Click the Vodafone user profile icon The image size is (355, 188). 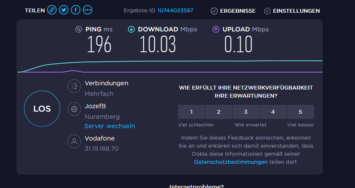pyautogui.click(x=74, y=141)
